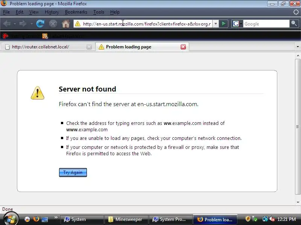Viewport: 301px width, 225px height.
Task: Click the loading throbber icon in menu bar
Action: tap(296, 12)
